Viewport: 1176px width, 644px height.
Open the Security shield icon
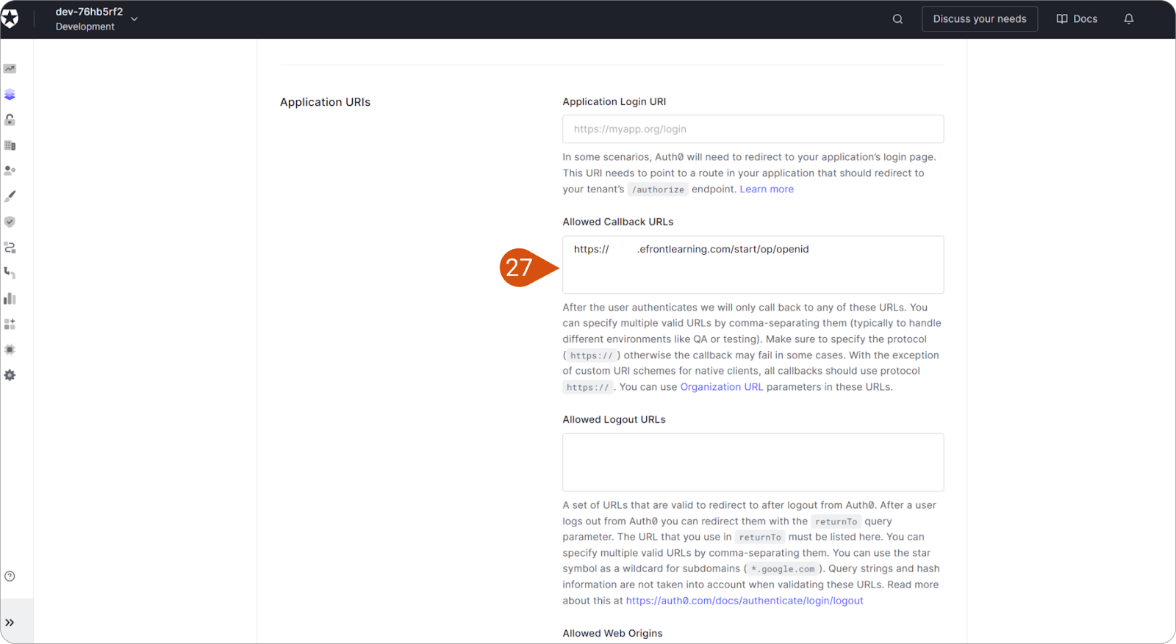pos(10,222)
